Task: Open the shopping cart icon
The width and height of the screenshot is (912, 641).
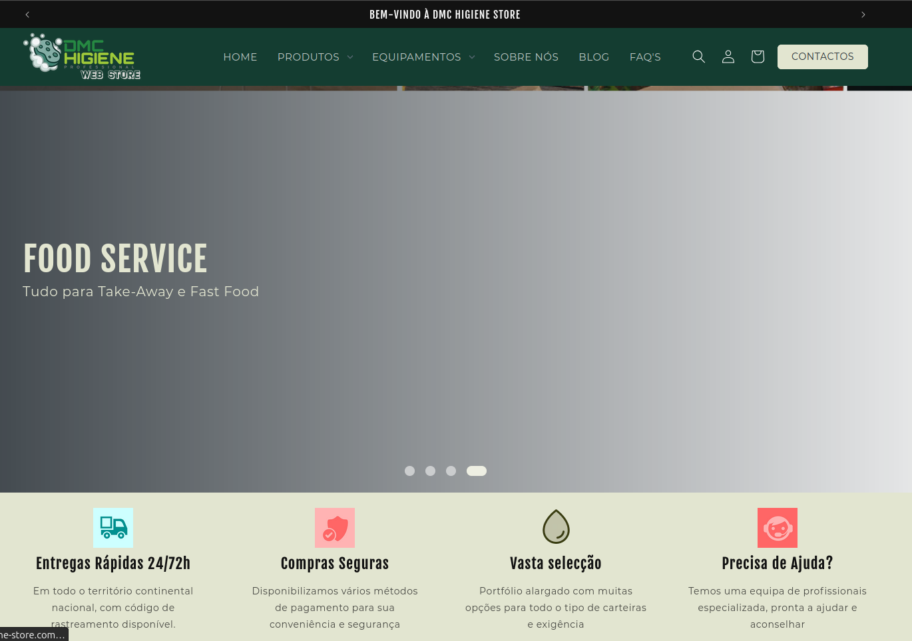Action: click(757, 57)
